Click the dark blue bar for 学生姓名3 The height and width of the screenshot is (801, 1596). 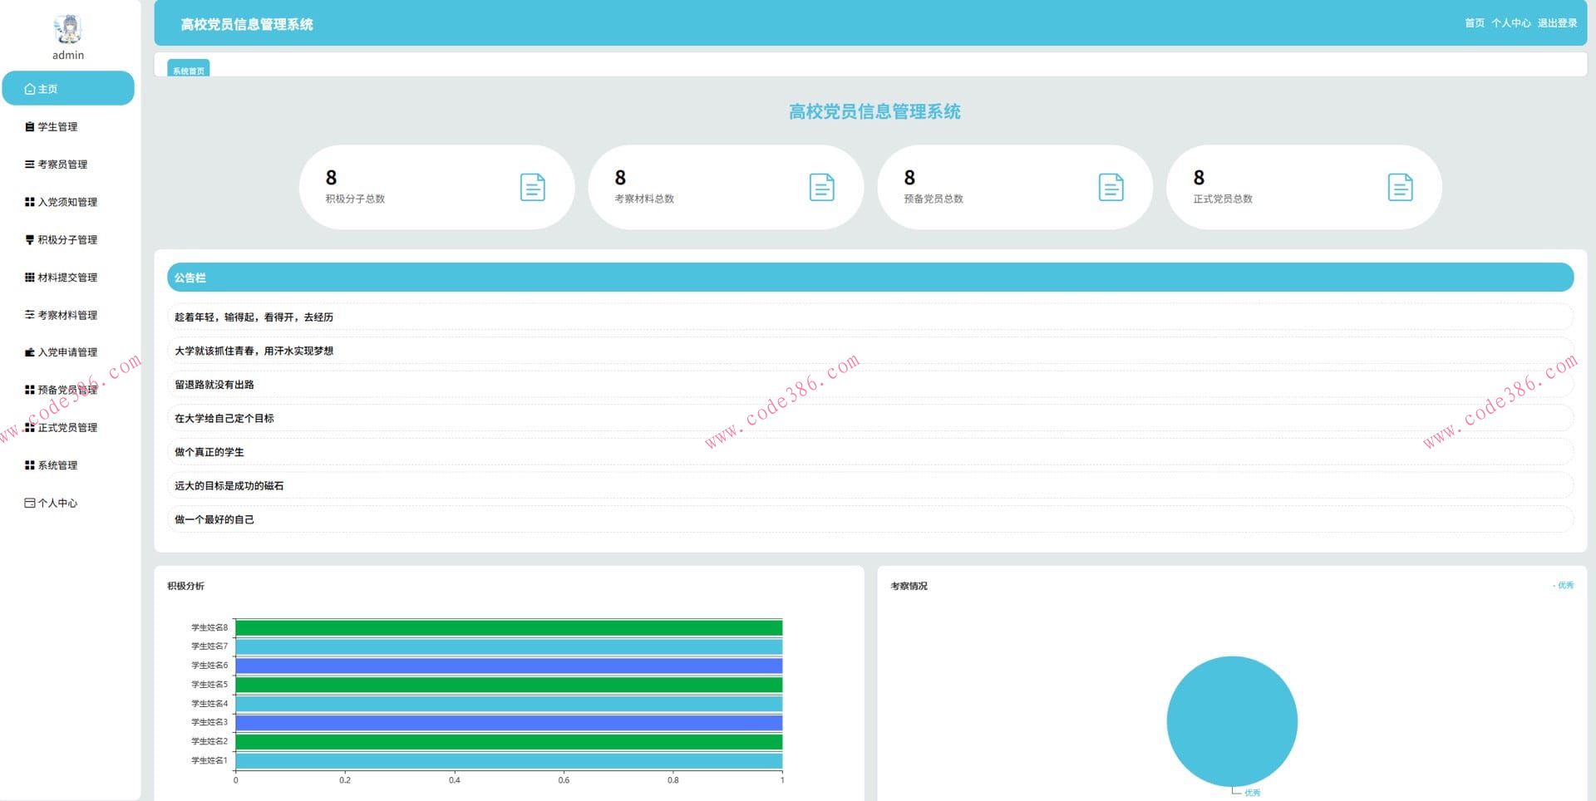[x=509, y=723]
